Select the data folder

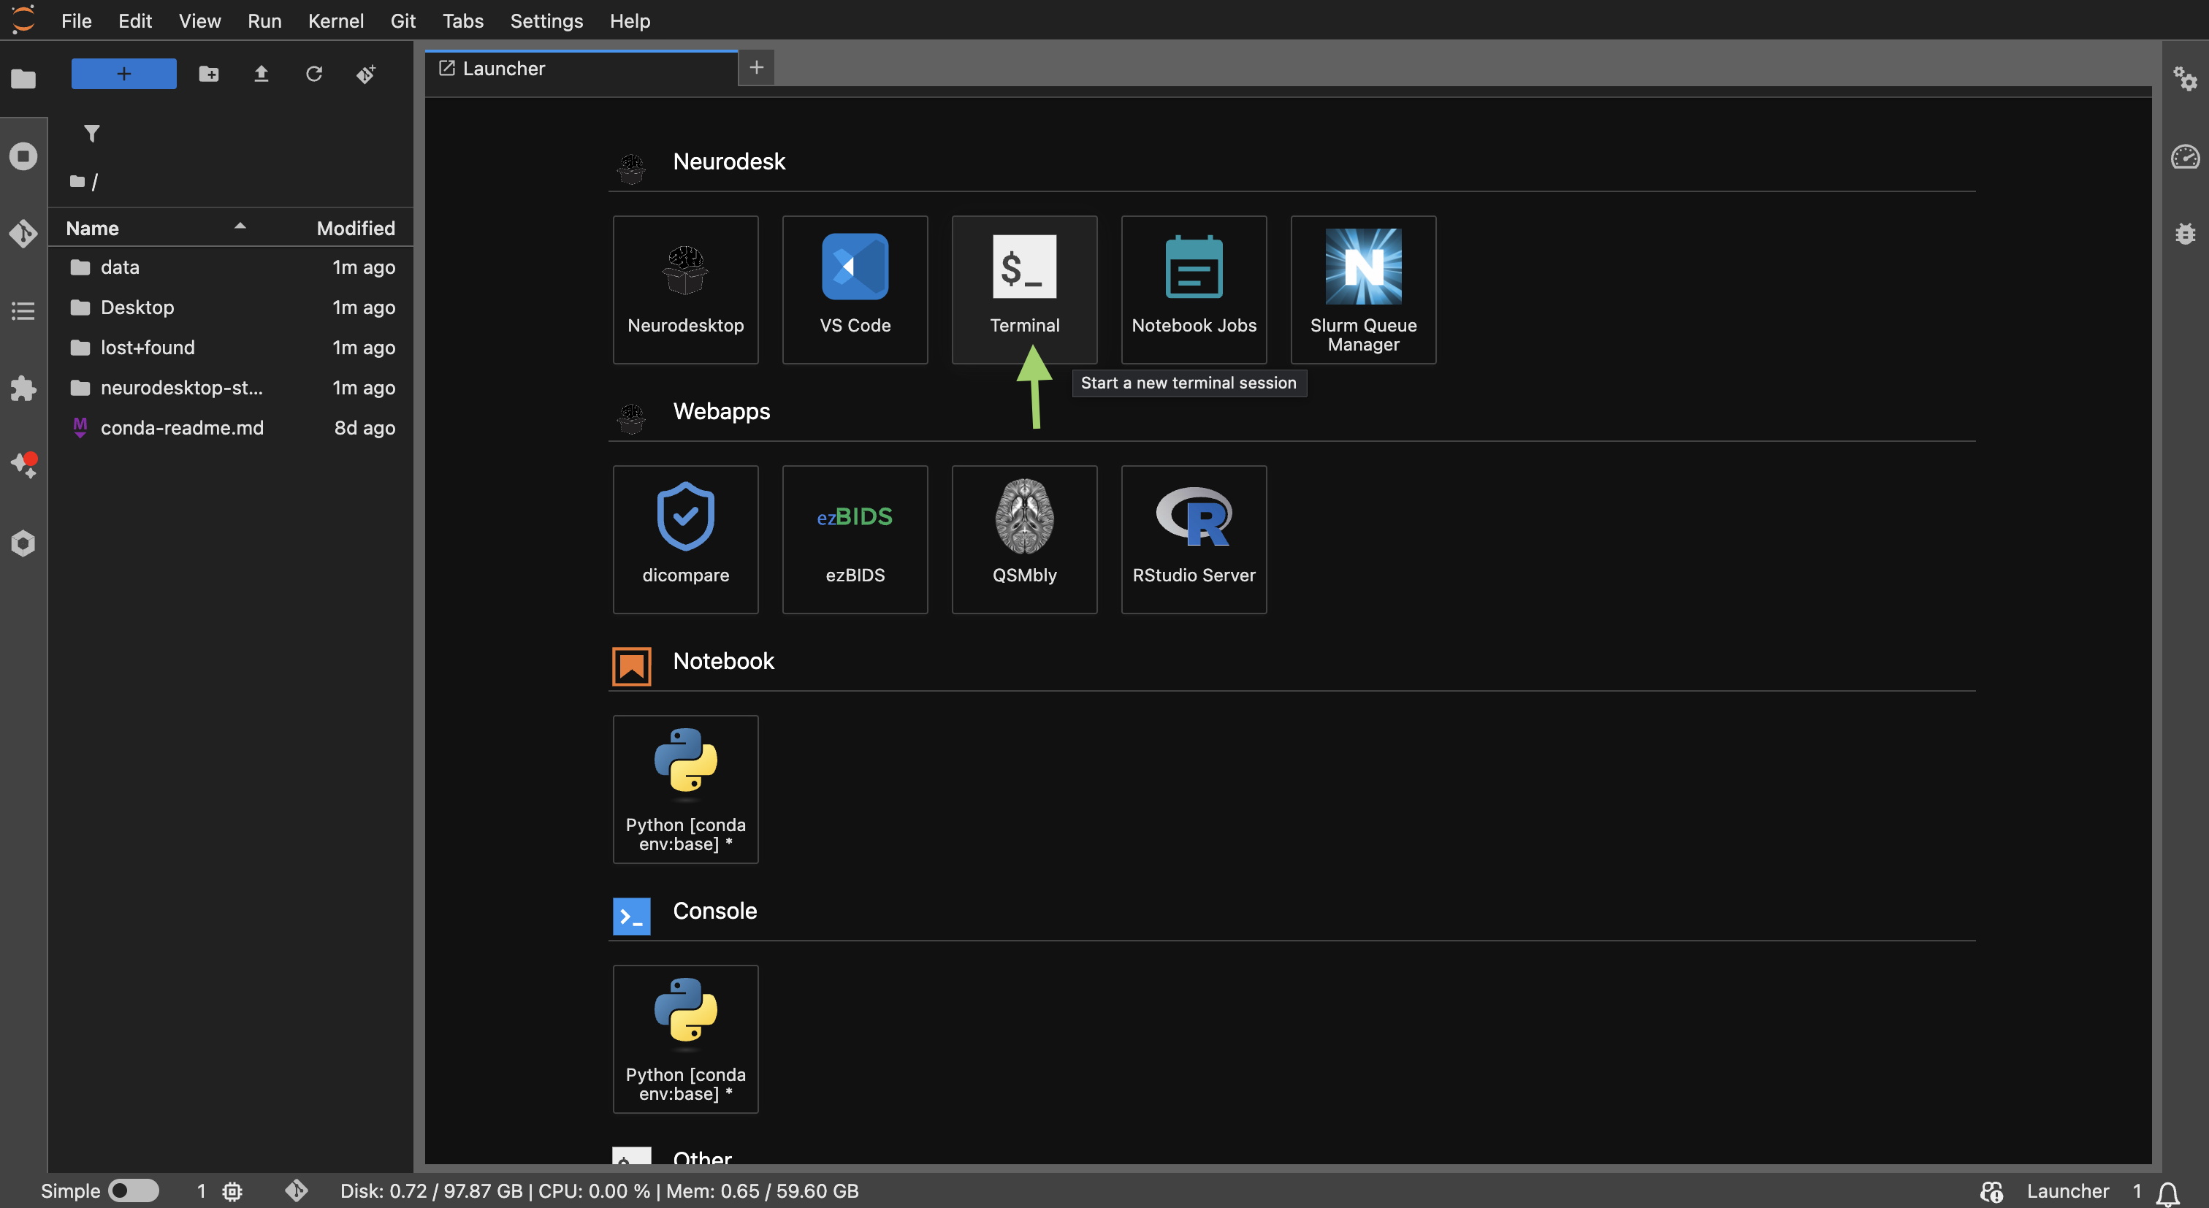231,267
